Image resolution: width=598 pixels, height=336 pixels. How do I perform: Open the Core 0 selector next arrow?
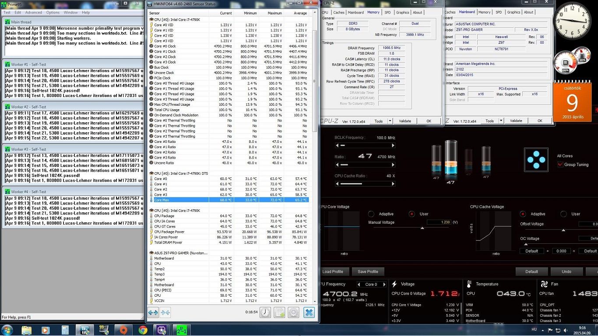pyautogui.click(x=384, y=284)
